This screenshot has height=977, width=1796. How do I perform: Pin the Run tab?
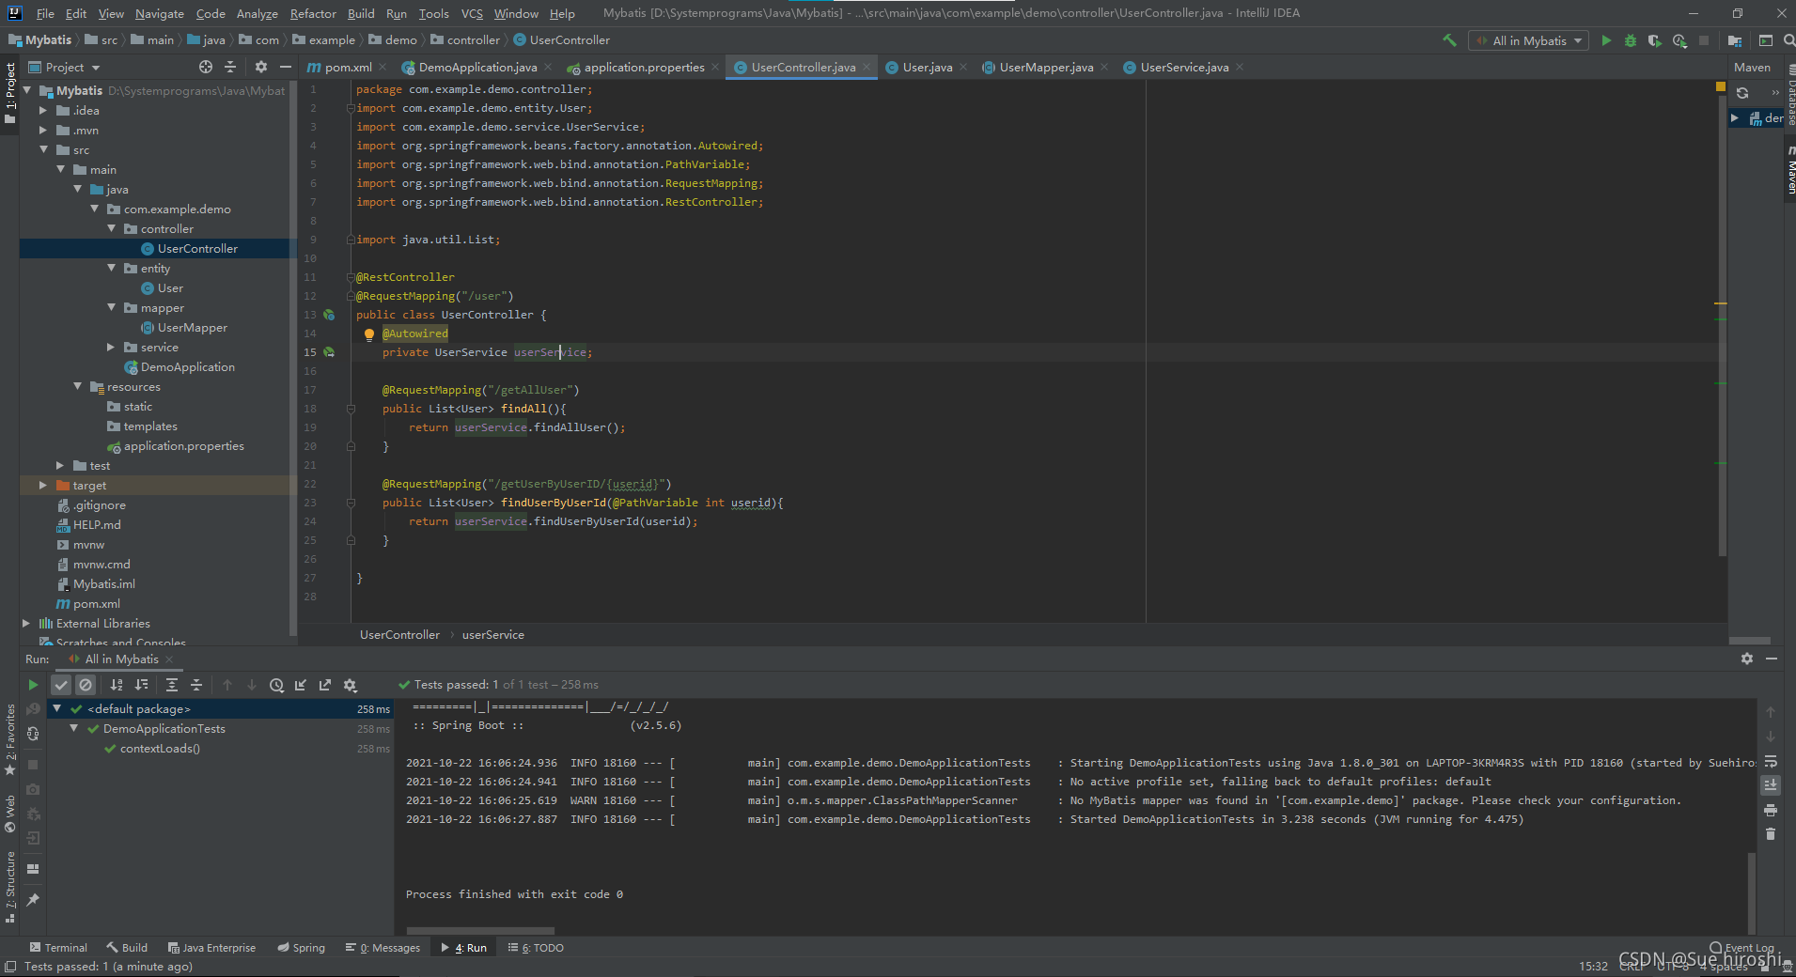coord(33,899)
